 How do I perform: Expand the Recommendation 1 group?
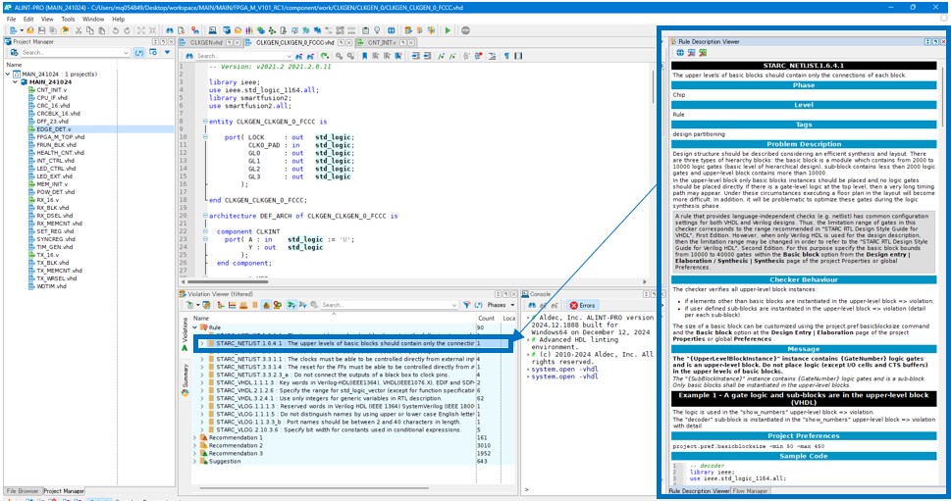(x=195, y=437)
